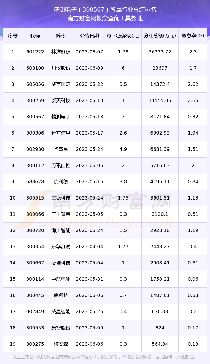Click the 序号 column header
This screenshot has height=364, width=210.
pyautogui.click(x=13, y=36)
